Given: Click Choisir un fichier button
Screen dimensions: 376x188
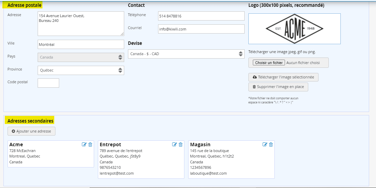Looking at the screenshot, I should [x=269, y=63].
